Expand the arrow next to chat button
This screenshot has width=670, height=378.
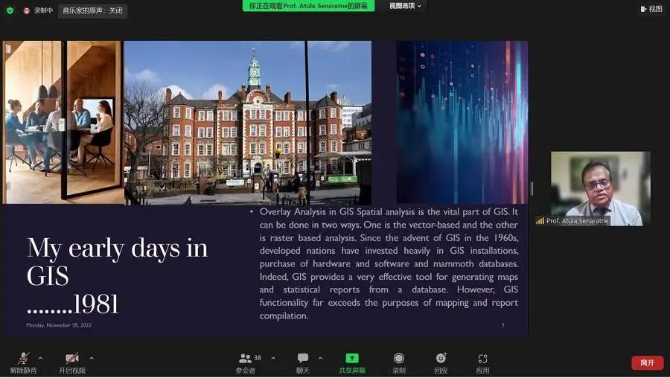coord(320,358)
